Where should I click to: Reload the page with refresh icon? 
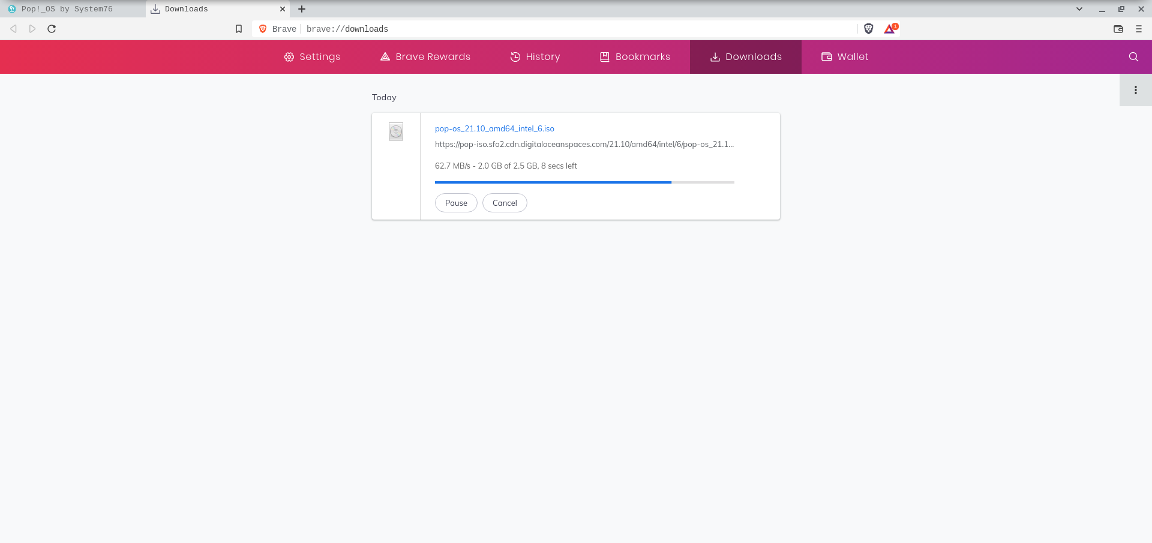tap(52, 29)
